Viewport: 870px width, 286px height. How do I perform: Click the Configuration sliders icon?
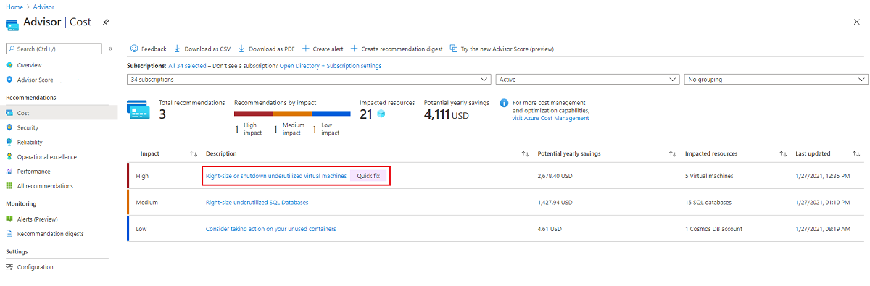point(9,267)
